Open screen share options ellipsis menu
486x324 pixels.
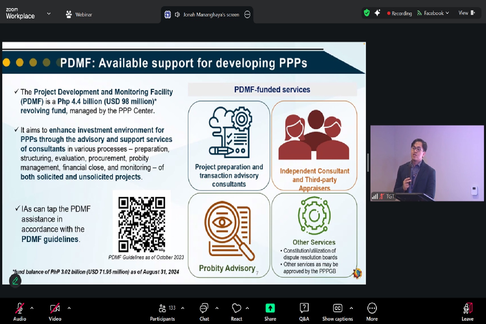247,15
